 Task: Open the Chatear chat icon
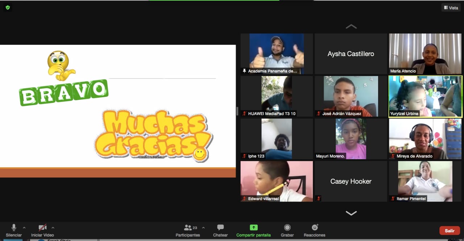point(220,228)
